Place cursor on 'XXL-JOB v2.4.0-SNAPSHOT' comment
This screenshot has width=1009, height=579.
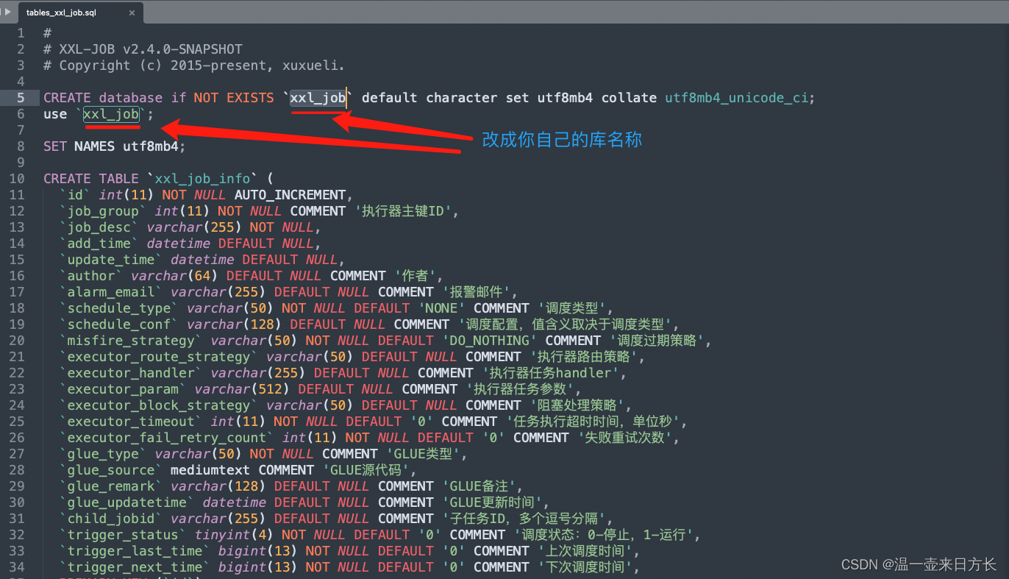(143, 49)
